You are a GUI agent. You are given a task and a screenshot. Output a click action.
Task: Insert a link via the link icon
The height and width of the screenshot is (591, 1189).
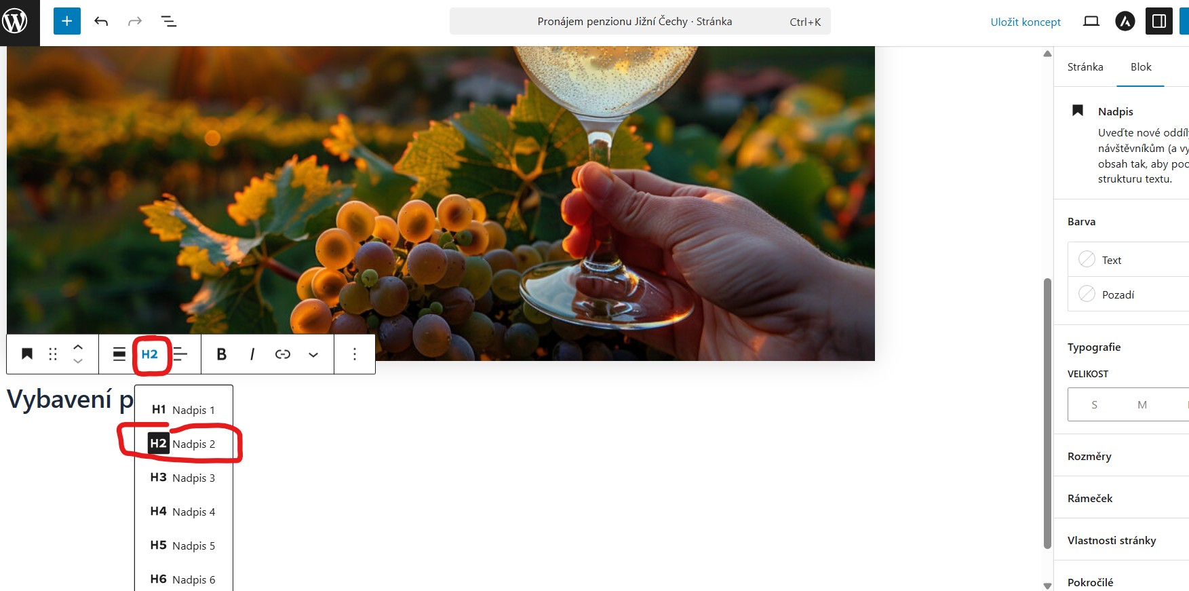click(x=283, y=354)
